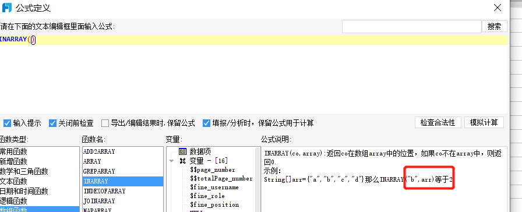Screen dimensions: 522x212
Task: Toggle 填报/分析时，保留公式用于计算 checkbox
Action: tap(206, 123)
